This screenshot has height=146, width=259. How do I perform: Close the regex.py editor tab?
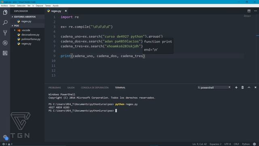pyautogui.click(x=66, y=11)
